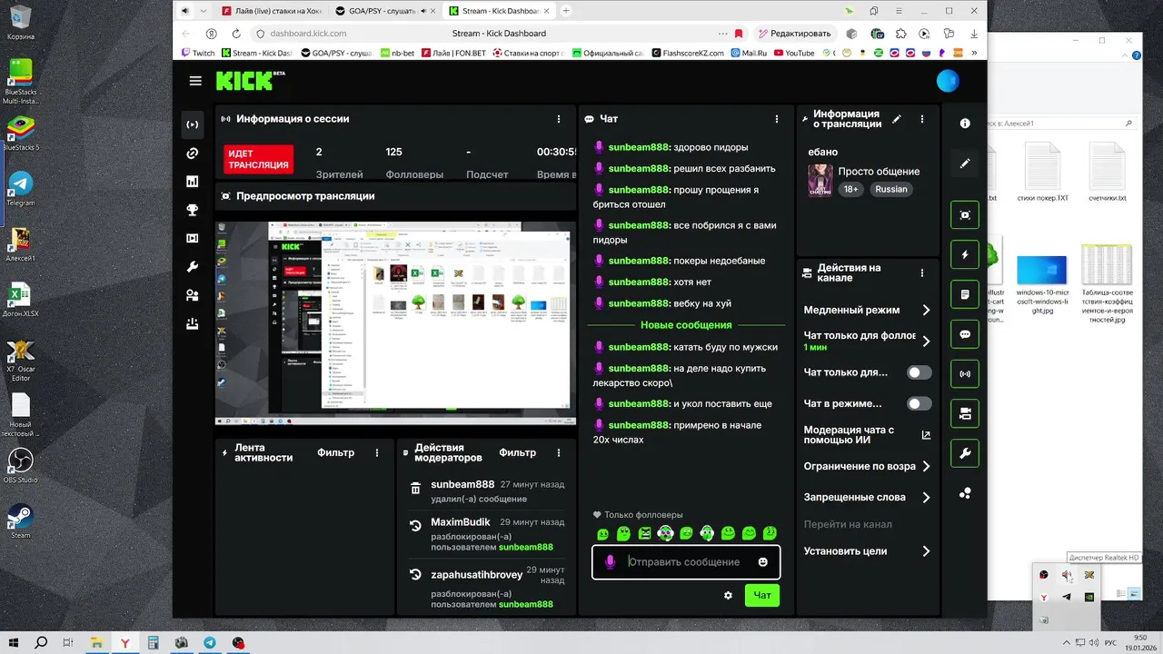The image size is (1163, 654).
Task: Open the Mail.Ru bookmark
Action: point(749,53)
